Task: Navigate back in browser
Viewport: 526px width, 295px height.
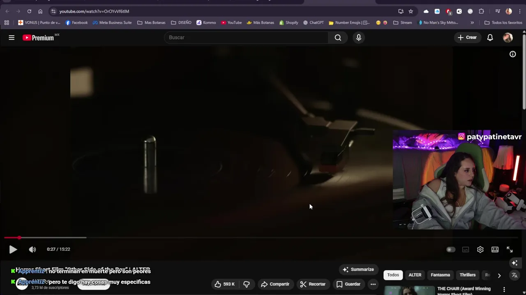Action: pyautogui.click(x=7, y=11)
